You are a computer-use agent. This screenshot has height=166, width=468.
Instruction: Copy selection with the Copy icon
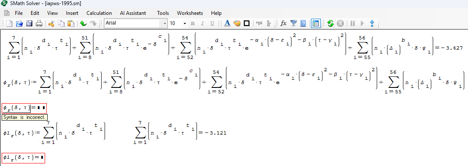click(x=61, y=23)
